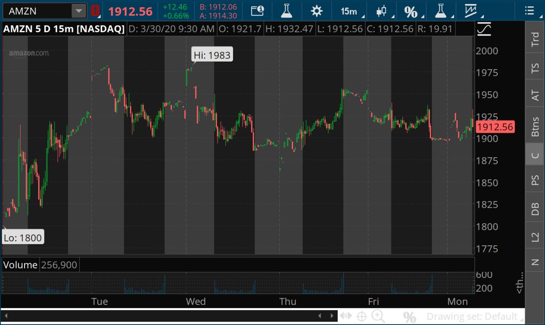This screenshot has width=545, height=325.
Task: Click the scroll right arrow below chart
Action: click(x=332, y=316)
